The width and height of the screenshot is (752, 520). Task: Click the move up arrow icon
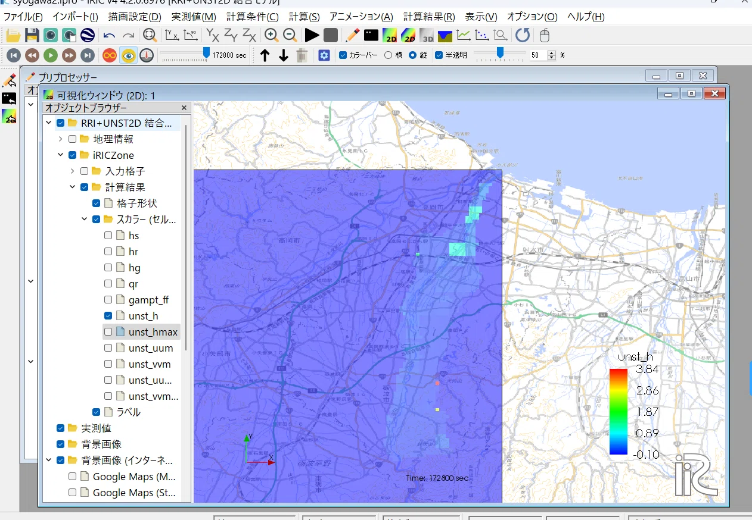(265, 55)
